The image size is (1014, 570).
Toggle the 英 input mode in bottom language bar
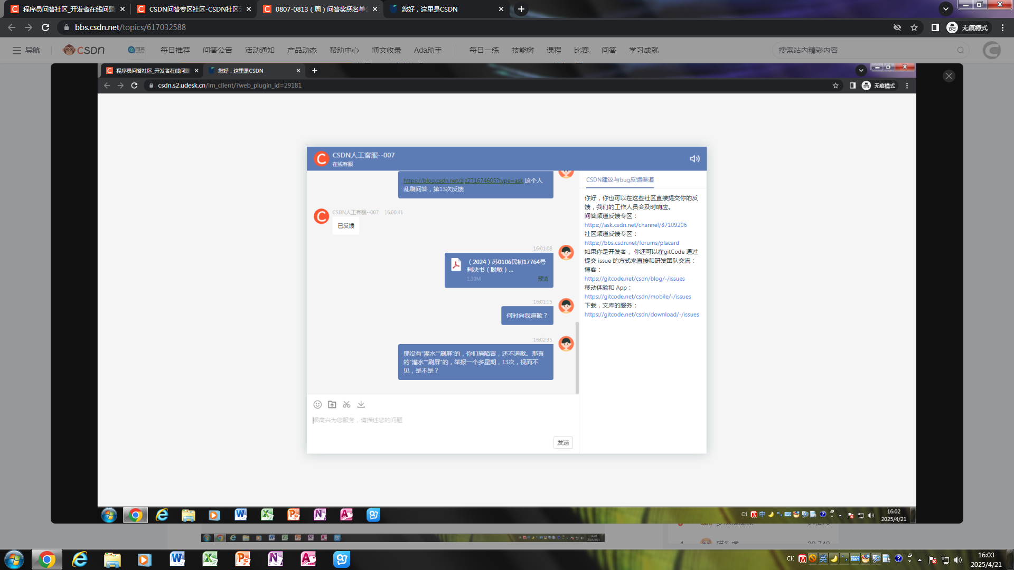[823, 558]
